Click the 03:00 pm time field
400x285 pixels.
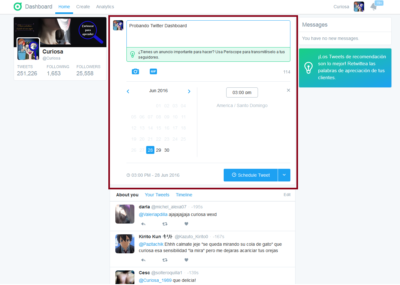coord(242,92)
